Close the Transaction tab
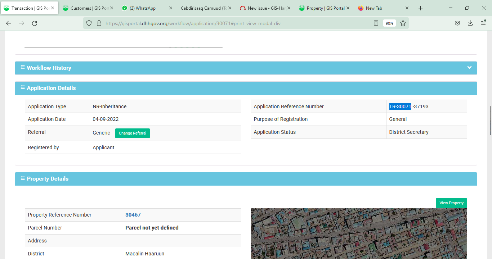This screenshot has height=259, width=492. click(x=53, y=8)
